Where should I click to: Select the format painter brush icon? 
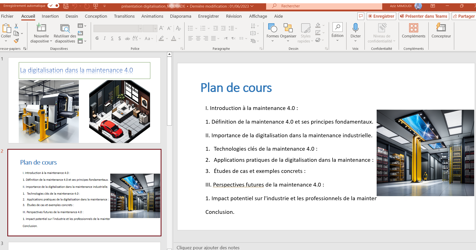pos(16,41)
